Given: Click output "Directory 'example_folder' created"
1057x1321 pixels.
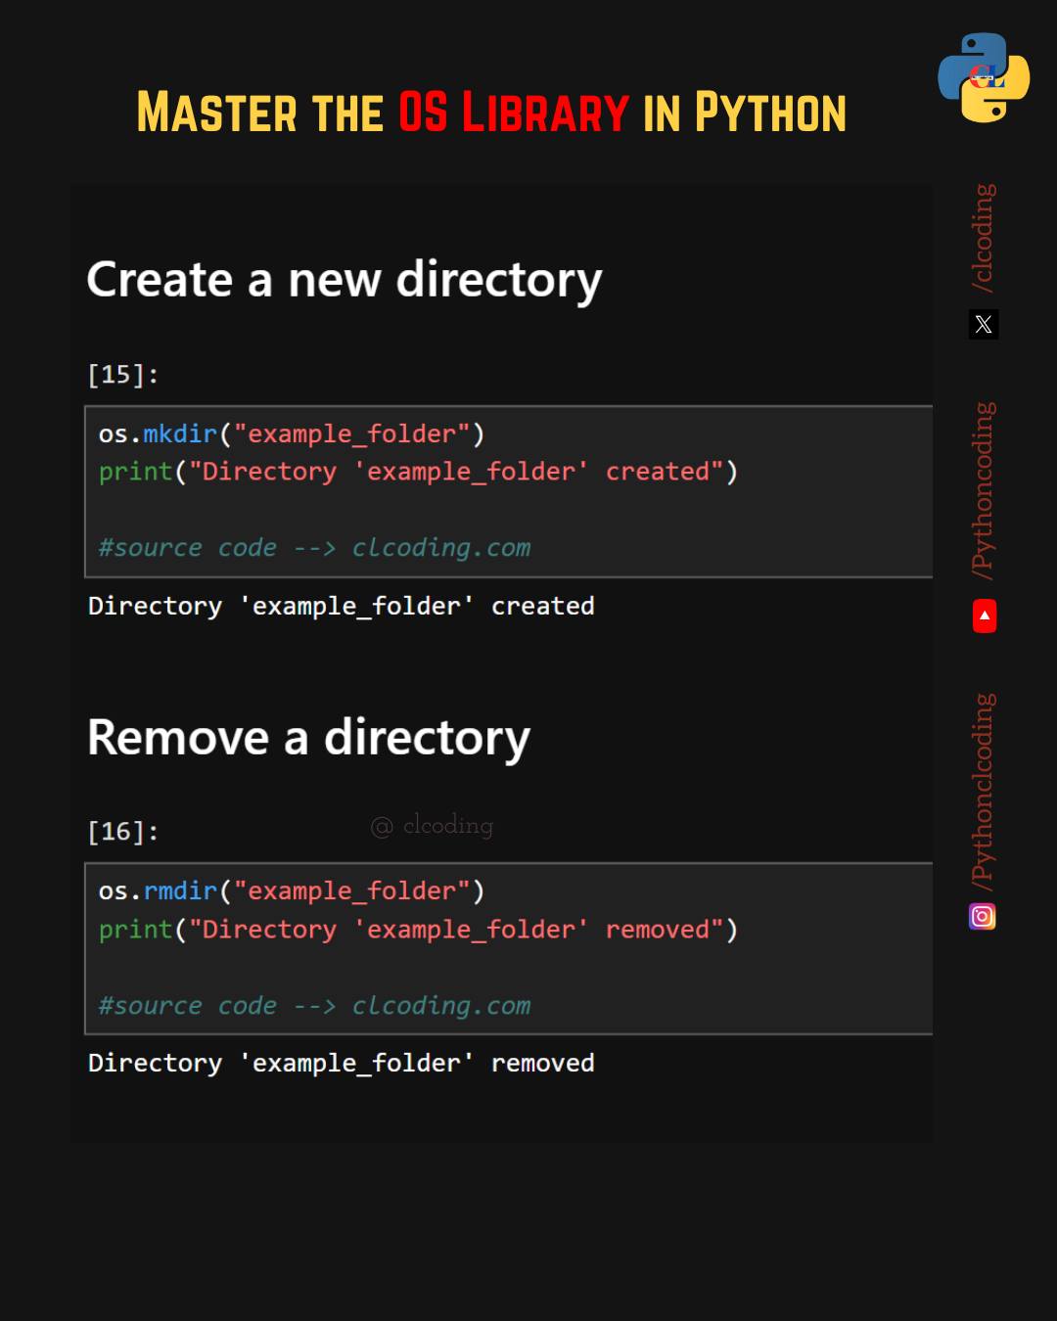Looking at the screenshot, I should (342, 607).
